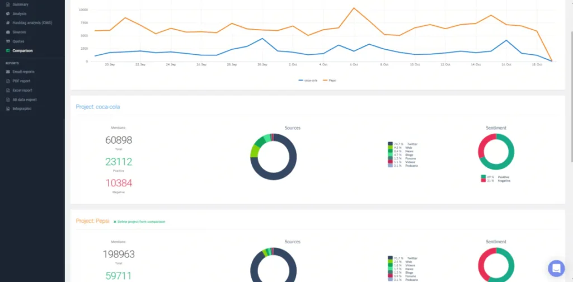This screenshot has width=573, height=282.
Task: Click the Excel report file icon
Action: (8, 90)
